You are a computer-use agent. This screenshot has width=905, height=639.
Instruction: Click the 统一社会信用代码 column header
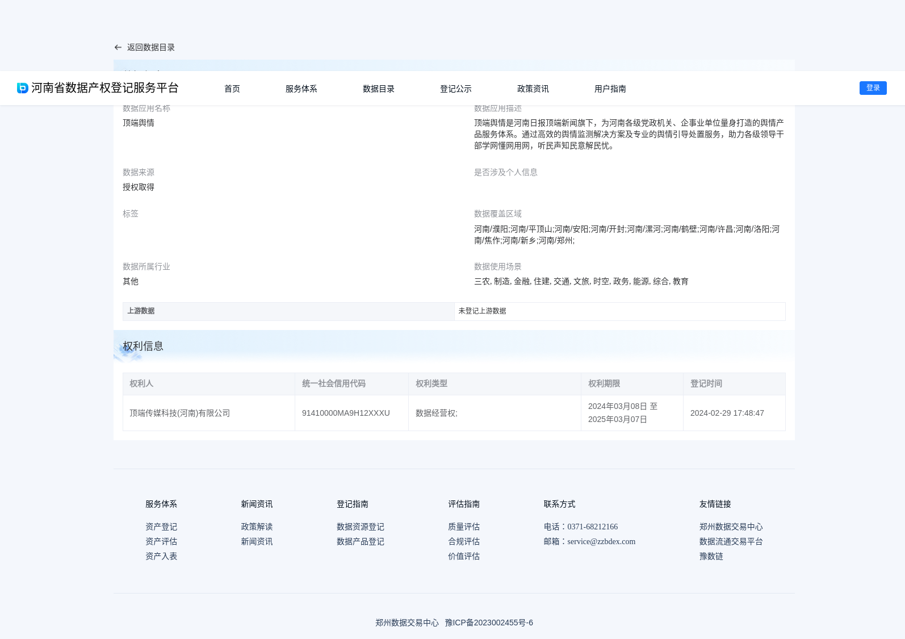[x=351, y=384]
